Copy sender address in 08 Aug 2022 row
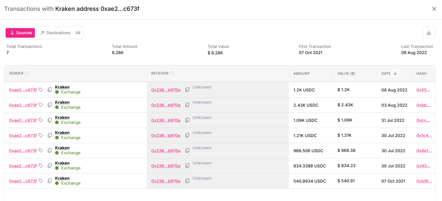 (x=50, y=90)
